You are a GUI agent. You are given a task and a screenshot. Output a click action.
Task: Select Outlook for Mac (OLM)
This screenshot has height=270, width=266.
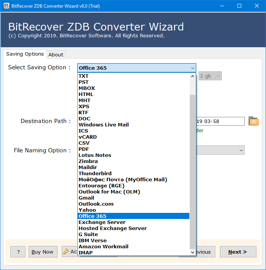click(x=133, y=192)
